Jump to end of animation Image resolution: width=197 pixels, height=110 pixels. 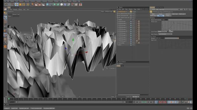tap(151, 102)
